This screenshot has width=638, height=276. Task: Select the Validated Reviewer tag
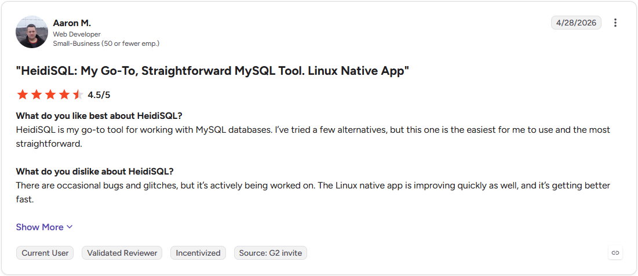point(122,253)
